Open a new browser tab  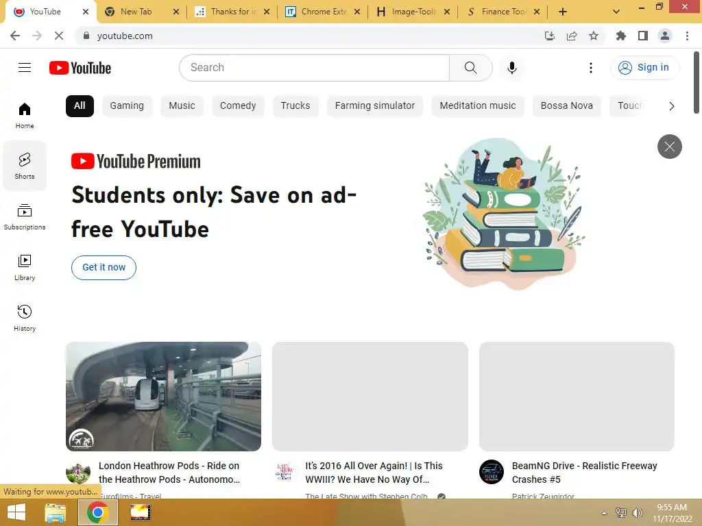click(x=563, y=12)
